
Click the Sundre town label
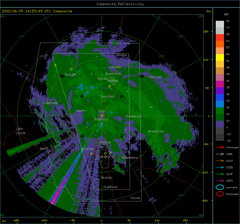[x=81, y=110]
